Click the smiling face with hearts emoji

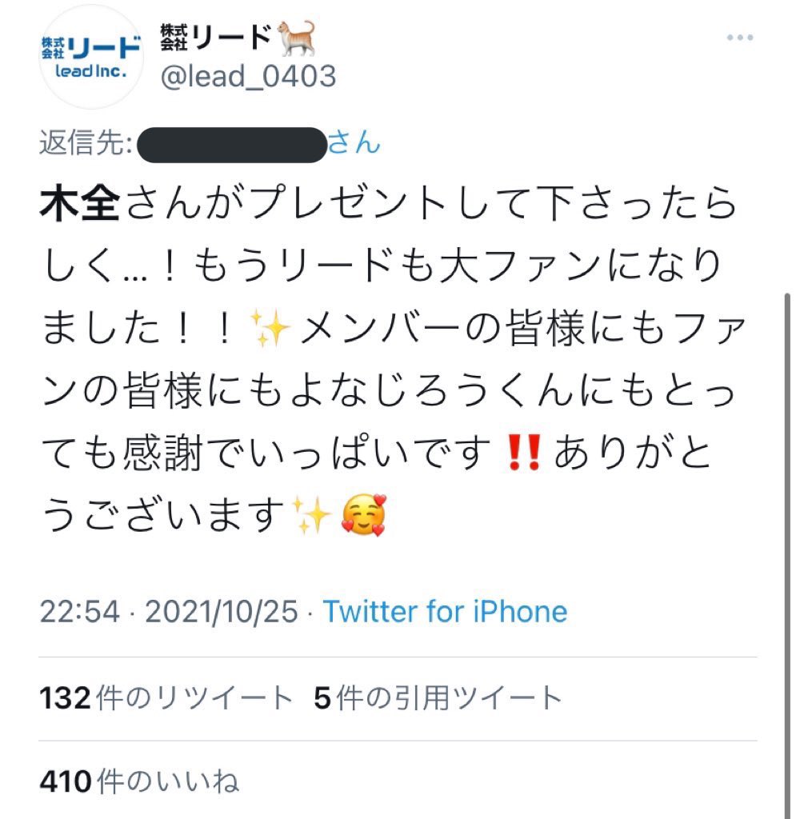[363, 515]
